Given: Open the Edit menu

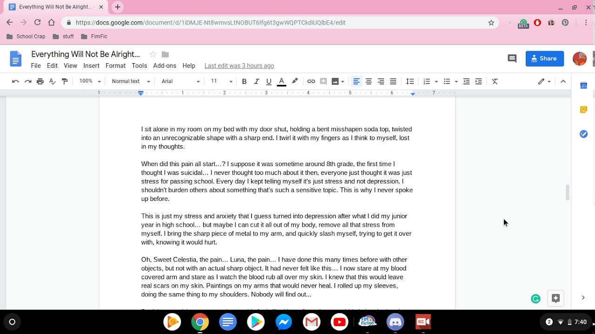Looking at the screenshot, I should [52, 66].
